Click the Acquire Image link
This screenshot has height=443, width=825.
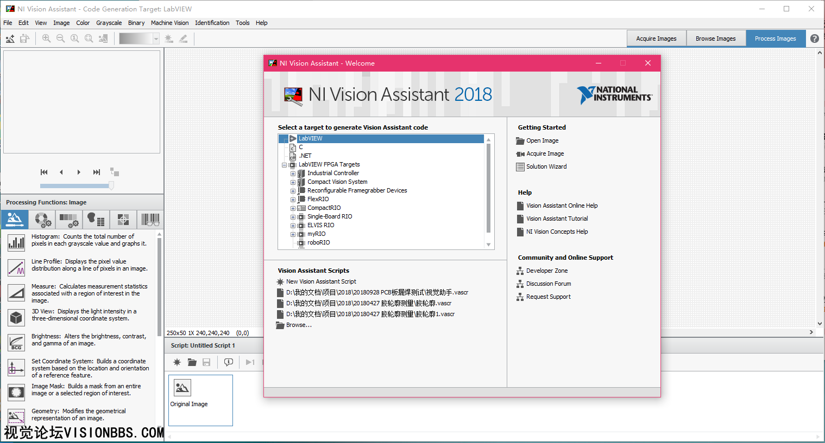(x=545, y=153)
